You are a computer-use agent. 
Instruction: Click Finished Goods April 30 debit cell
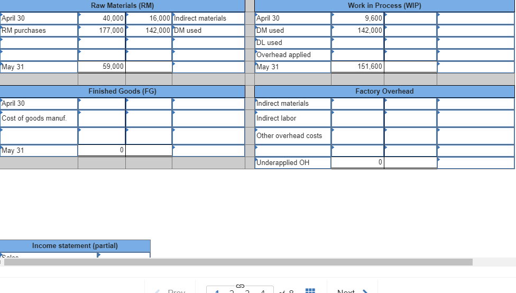[102, 103]
